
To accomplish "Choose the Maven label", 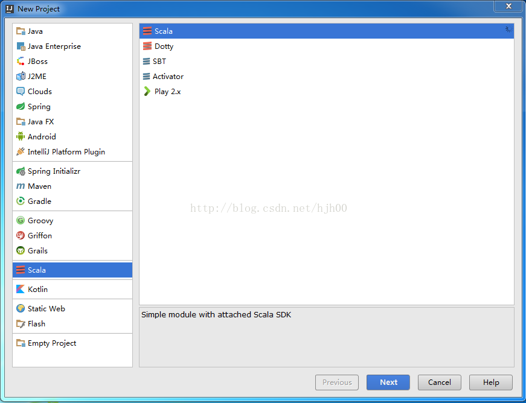I will pos(40,186).
